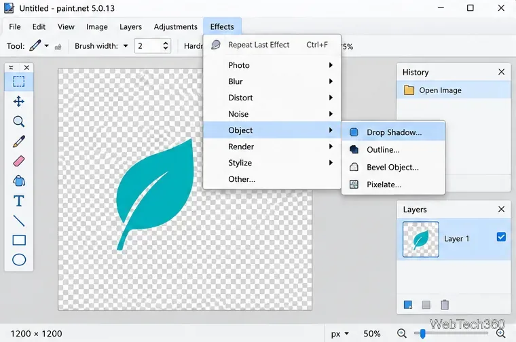
Task: Click the Repeat Last Effect icon
Action: [x=215, y=44]
